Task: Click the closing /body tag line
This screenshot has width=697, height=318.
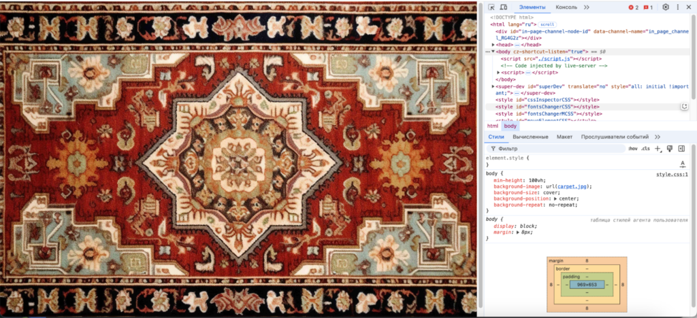Action: [x=506, y=79]
